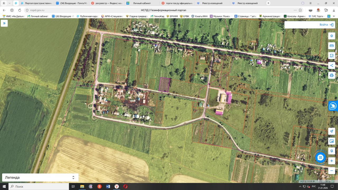Expand the left sidebar panel with double chevron
Screen dimensions: 338x190
click(4, 23)
